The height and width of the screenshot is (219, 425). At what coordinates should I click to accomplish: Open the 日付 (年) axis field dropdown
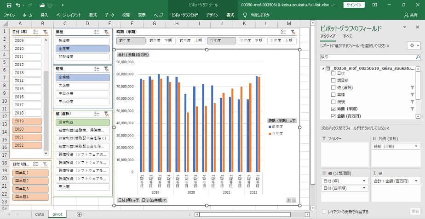pyautogui.click(x=365, y=181)
